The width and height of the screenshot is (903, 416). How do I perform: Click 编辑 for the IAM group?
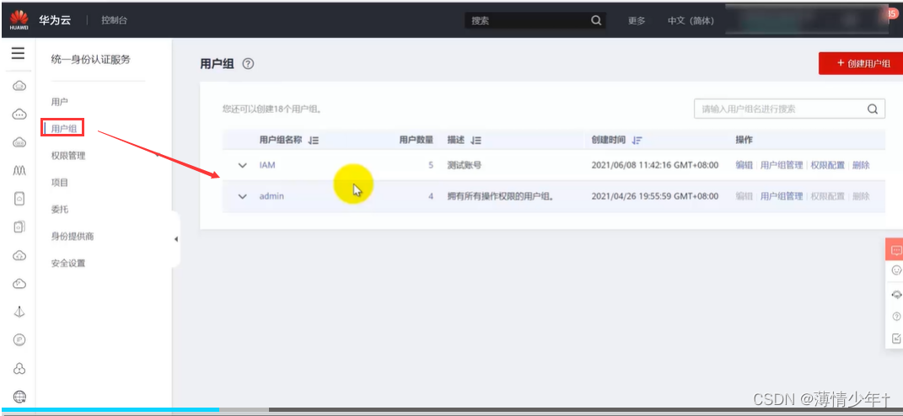click(x=744, y=165)
